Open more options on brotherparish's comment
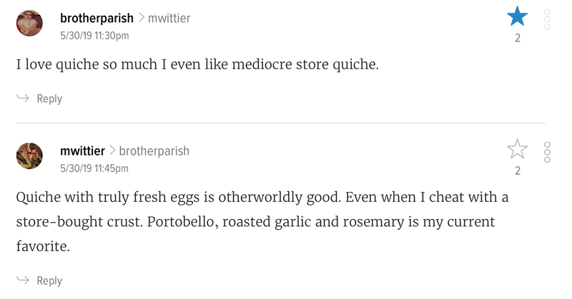572x299 pixels. [547, 19]
